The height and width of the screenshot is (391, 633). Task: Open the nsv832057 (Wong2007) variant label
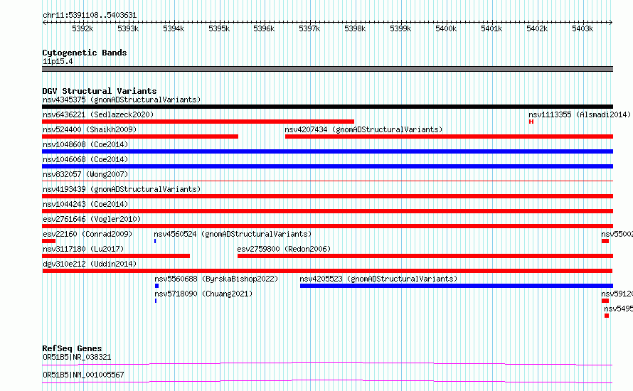85,174
